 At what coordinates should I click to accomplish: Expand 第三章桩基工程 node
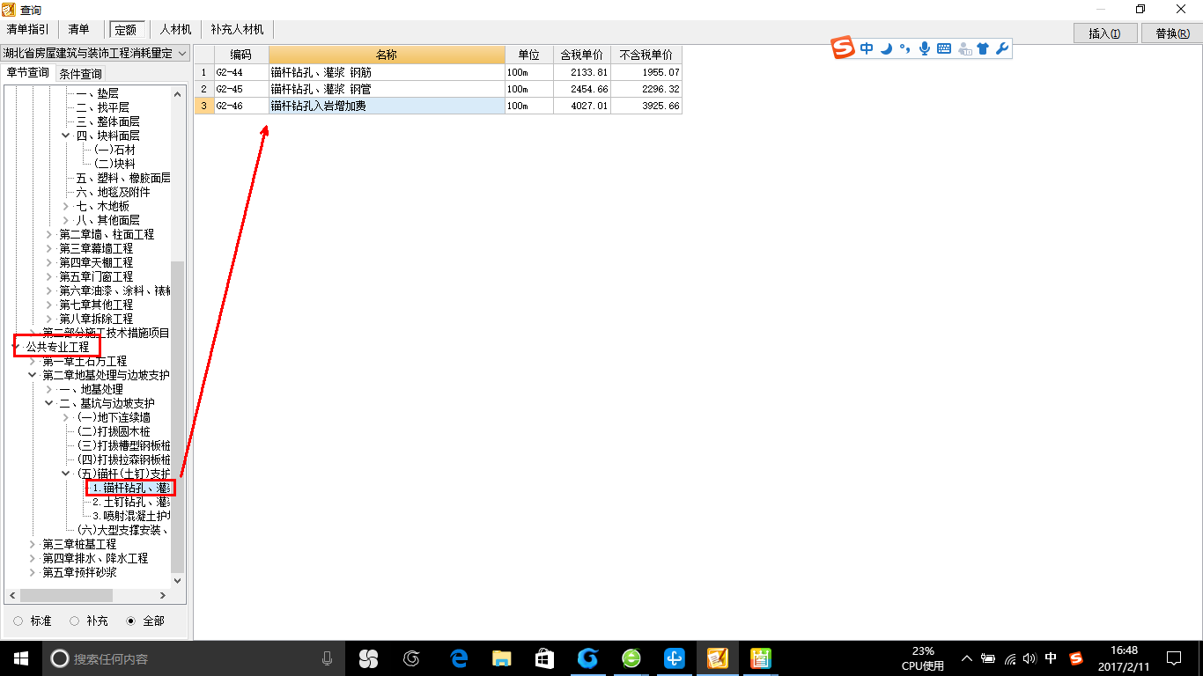(33, 544)
